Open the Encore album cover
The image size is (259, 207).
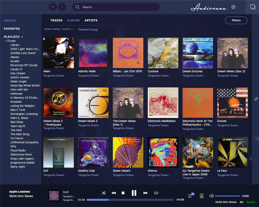[232, 103]
